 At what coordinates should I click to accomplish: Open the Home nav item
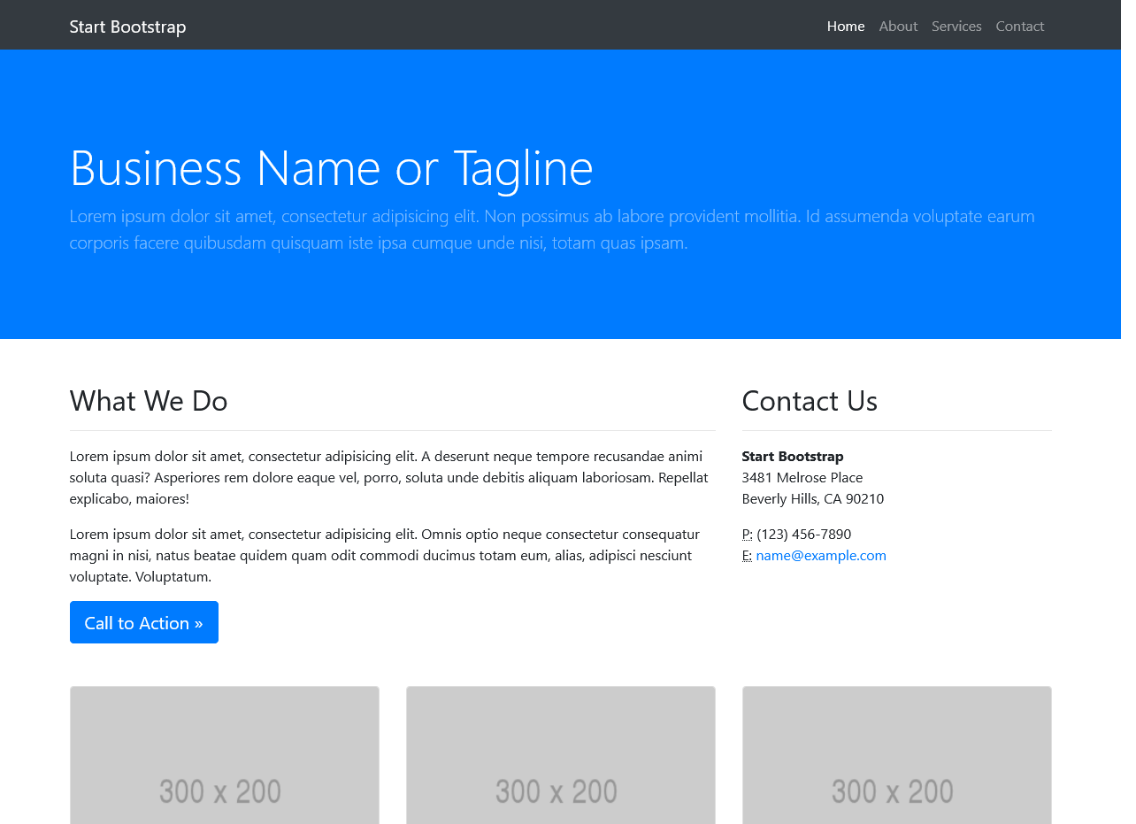[845, 26]
